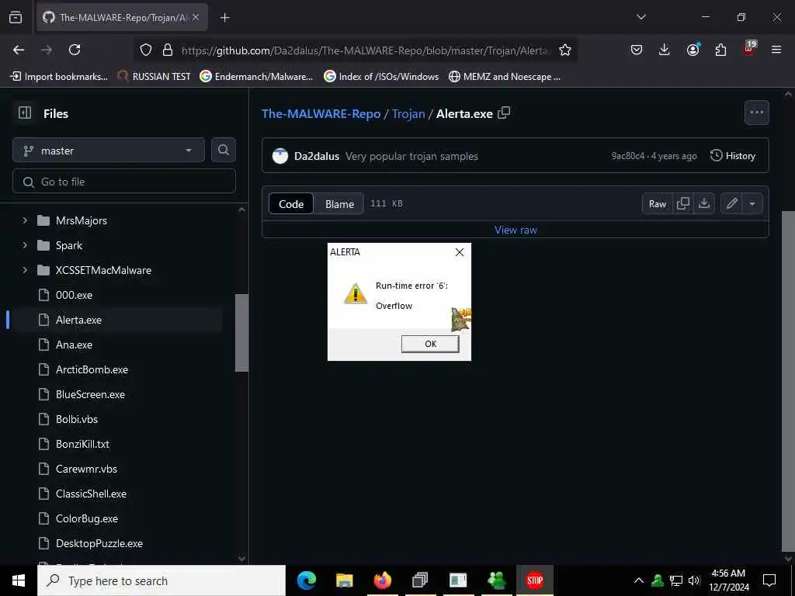Launch Microsoft Edge from the taskbar
The image size is (795, 596).
click(x=307, y=580)
